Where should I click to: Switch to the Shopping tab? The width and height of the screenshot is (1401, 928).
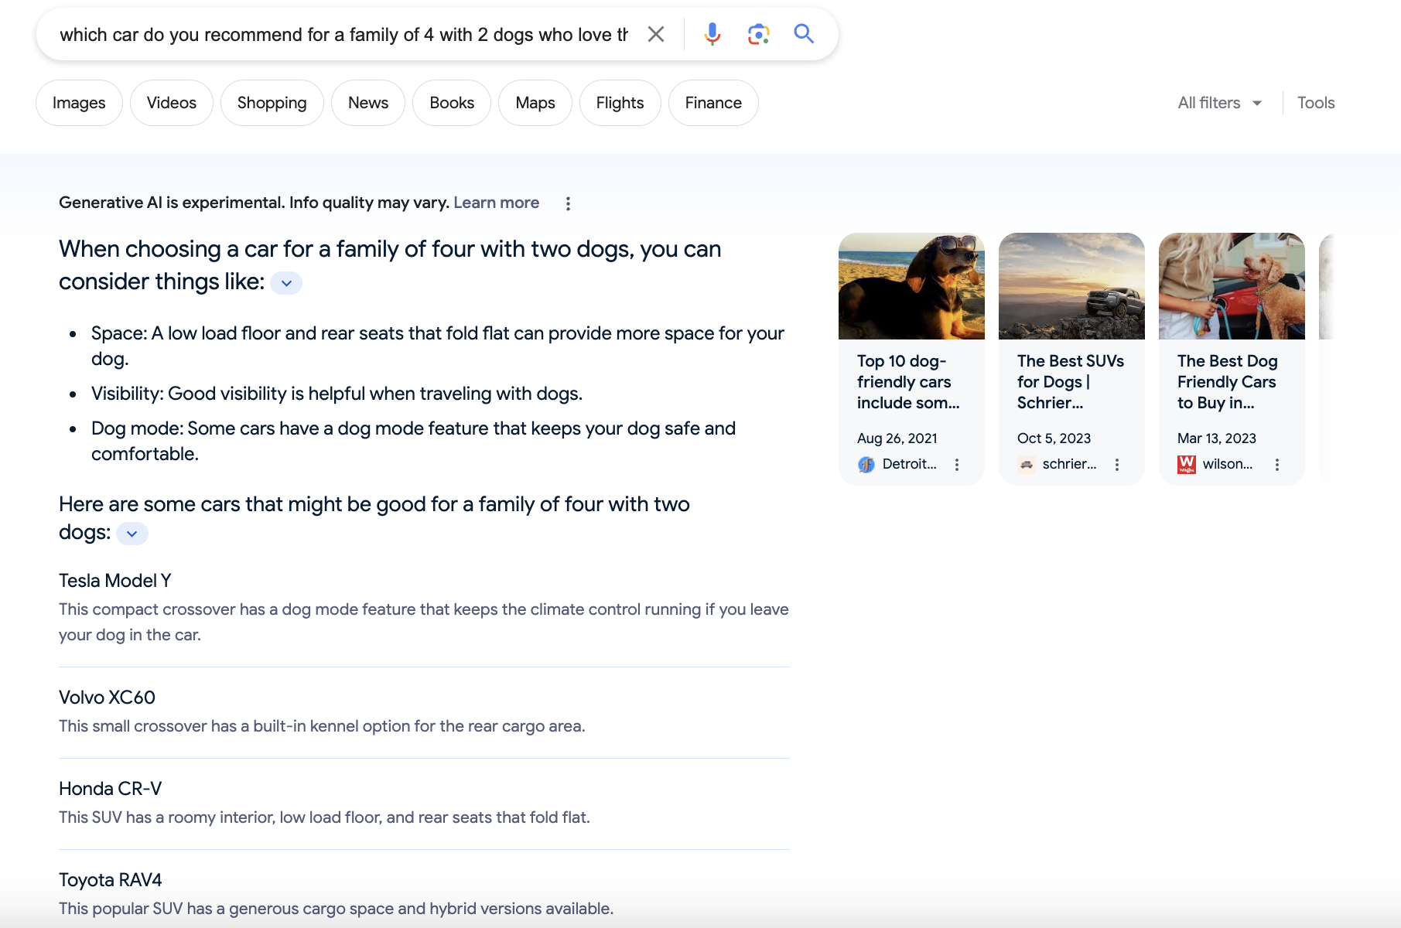tap(272, 103)
